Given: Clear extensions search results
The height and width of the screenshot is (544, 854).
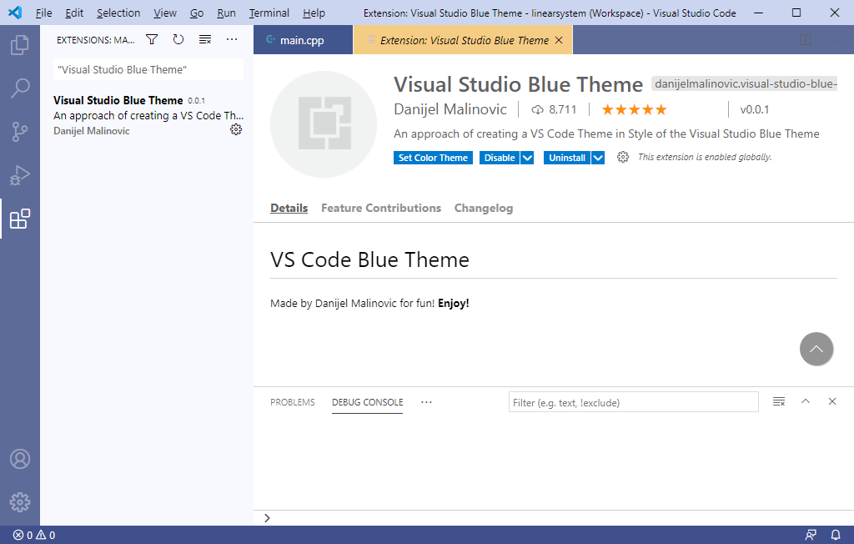Looking at the screenshot, I should 205,39.
